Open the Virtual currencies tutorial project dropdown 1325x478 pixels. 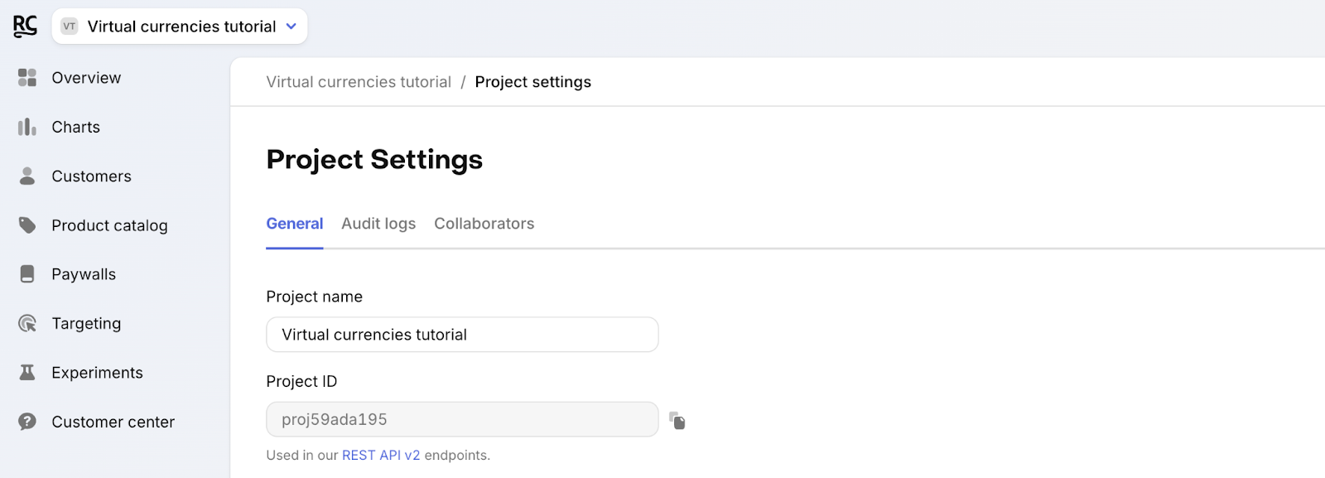180,27
